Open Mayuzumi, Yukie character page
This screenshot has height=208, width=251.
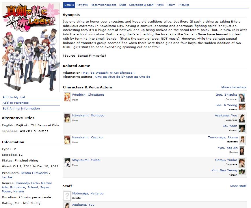(86, 160)
